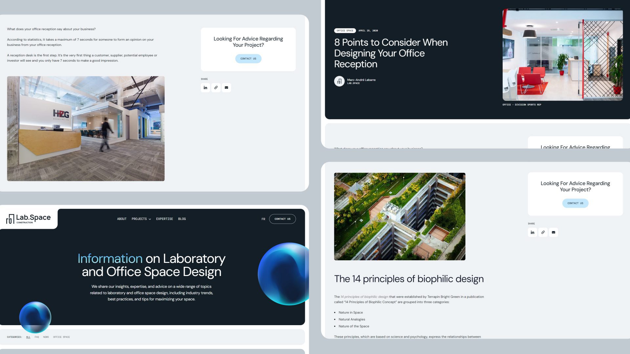Click the copy link icon in right panel
630x354 pixels.
(543, 232)
